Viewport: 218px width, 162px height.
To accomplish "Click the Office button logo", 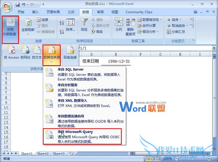I will pyautogui.click(x=7, y=7).
